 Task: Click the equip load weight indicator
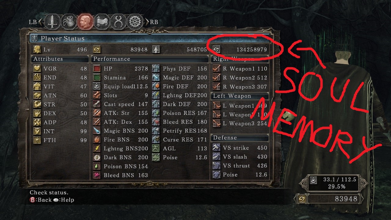(x=333, y=183)
